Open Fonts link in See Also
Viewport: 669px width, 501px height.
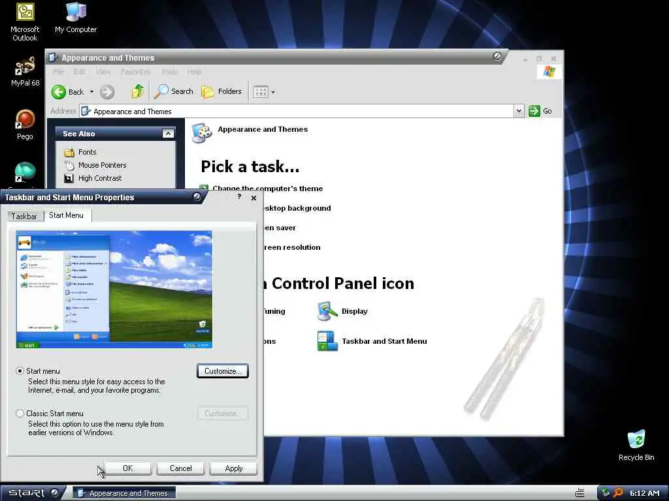coord(88,152)
